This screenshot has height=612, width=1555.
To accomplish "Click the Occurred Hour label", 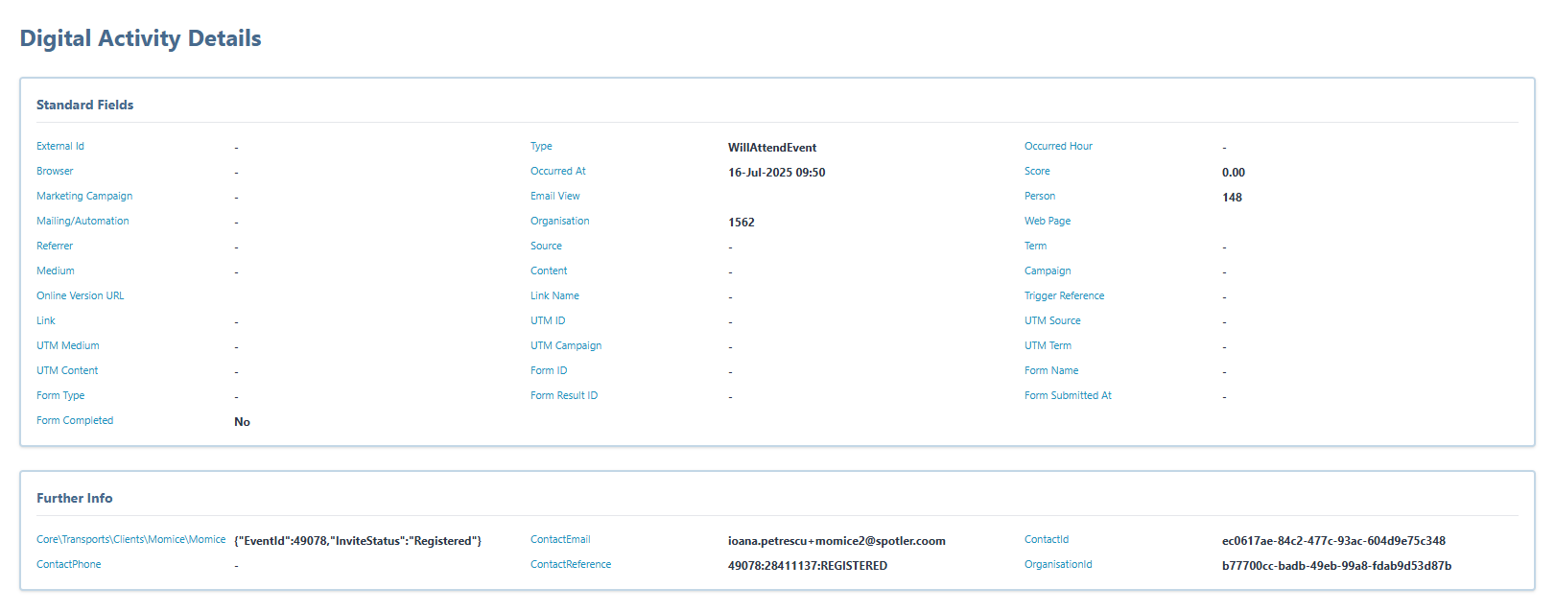I will (x=1058, y=146).
